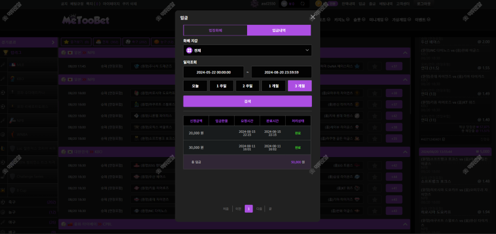Click the 마이페이지 link in top bar

tap(111, 4)
